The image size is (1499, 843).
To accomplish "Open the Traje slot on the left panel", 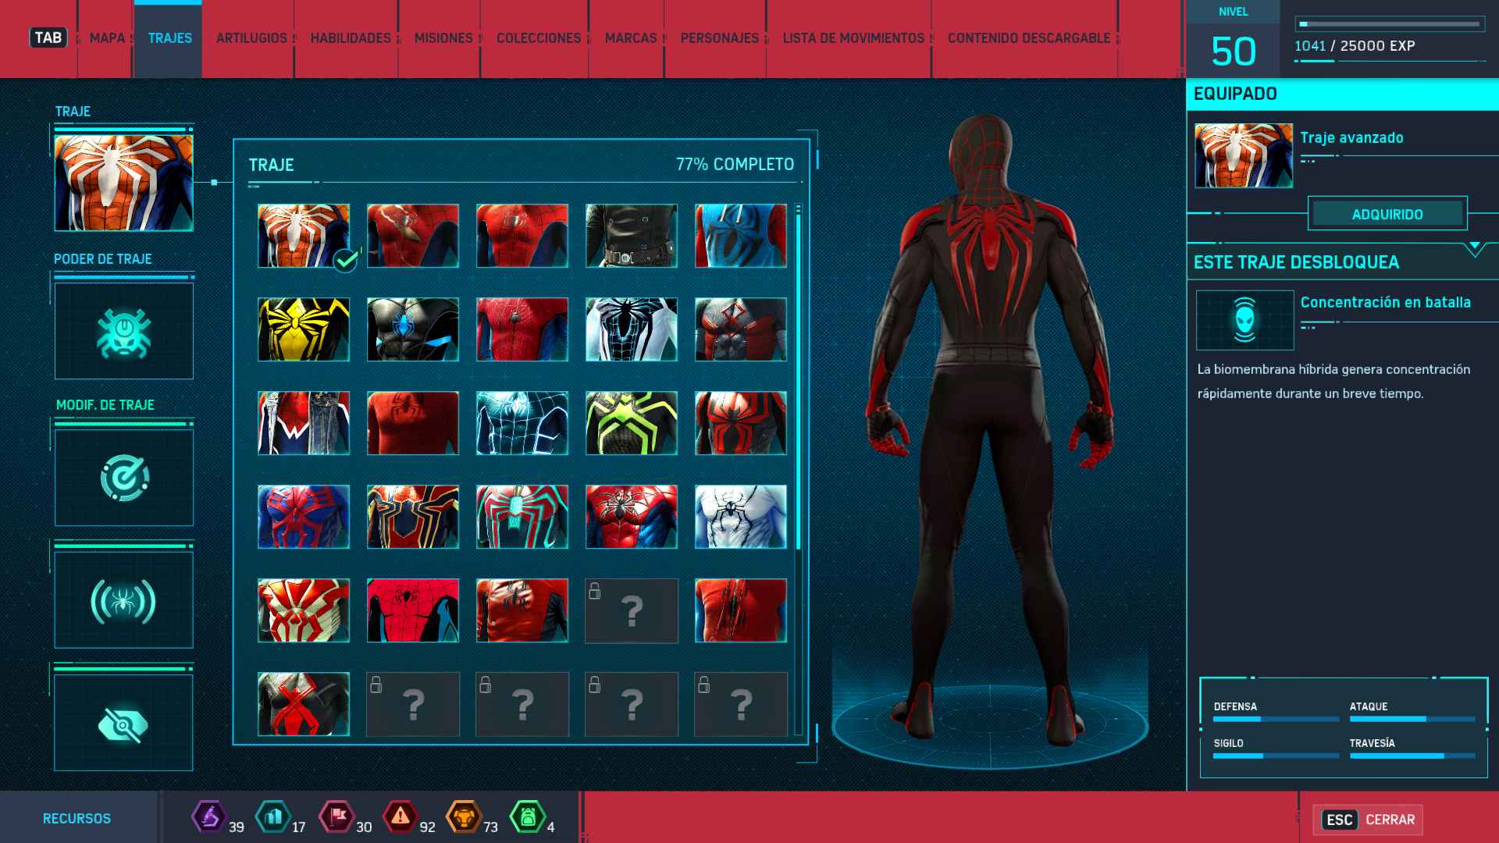I will click(x=123, y=183).
